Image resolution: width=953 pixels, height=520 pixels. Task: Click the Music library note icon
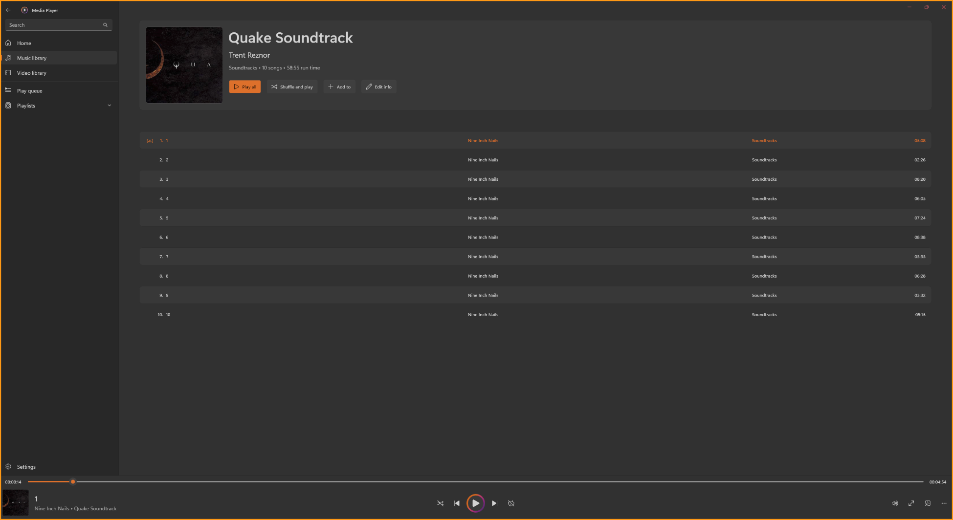coord(8,58)
